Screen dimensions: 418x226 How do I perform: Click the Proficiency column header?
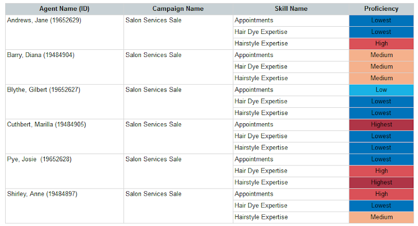[x=381, y=9]
